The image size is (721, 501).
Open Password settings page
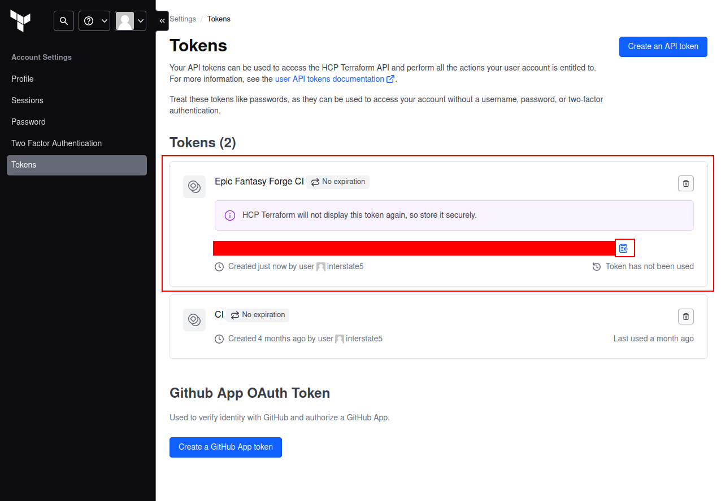[x=77, y=122]
